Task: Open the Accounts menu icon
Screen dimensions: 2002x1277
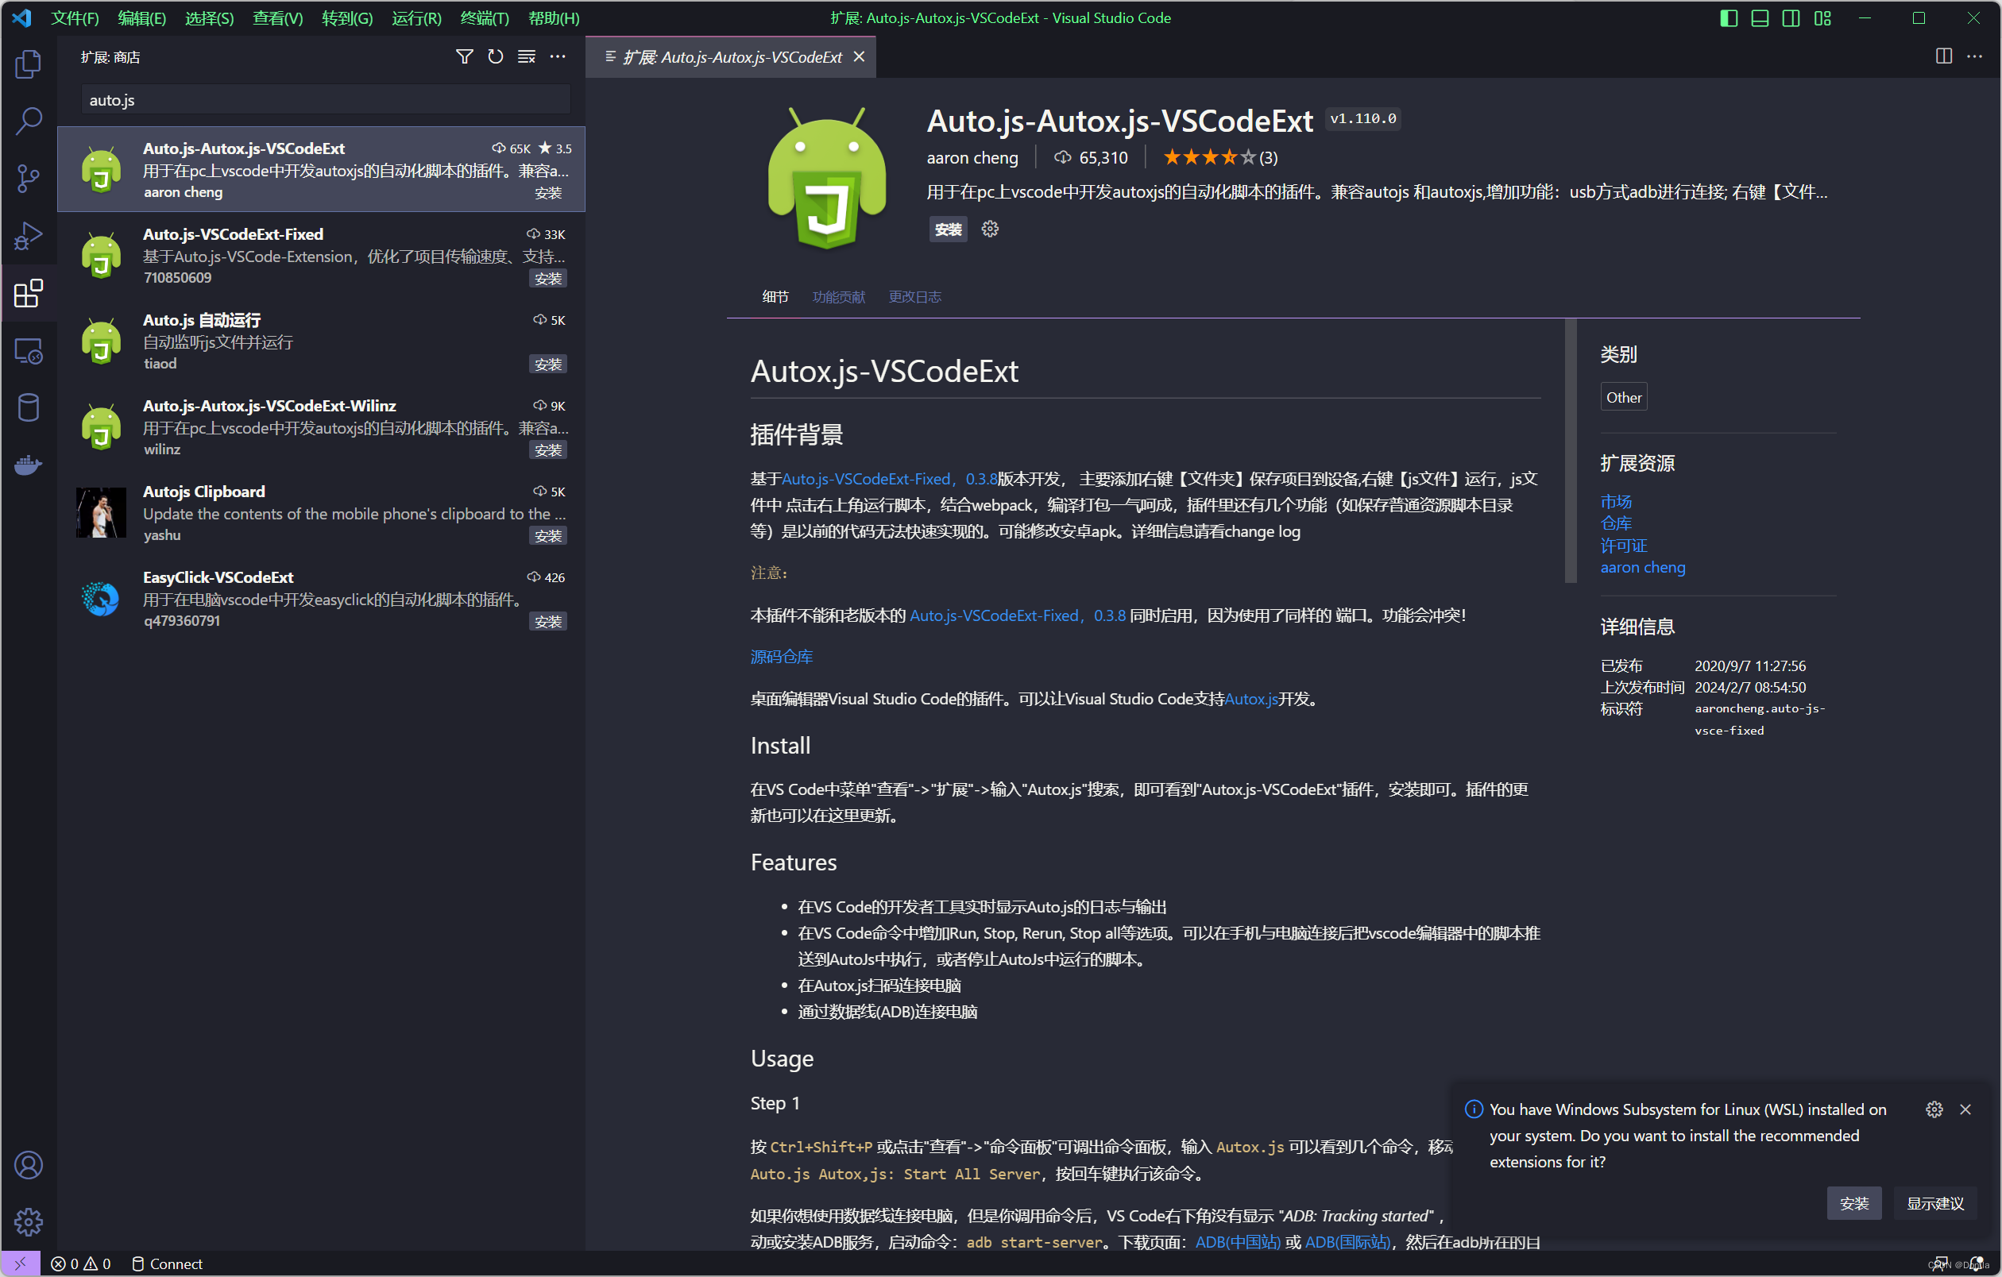Action: pos(29,1165)
